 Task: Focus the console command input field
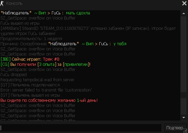pyautogui.click(x=81, y=128)
